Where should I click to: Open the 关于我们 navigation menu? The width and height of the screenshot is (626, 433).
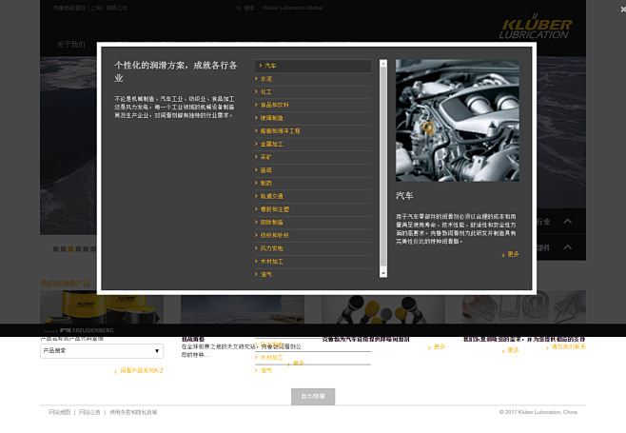(x=70, y=45)
